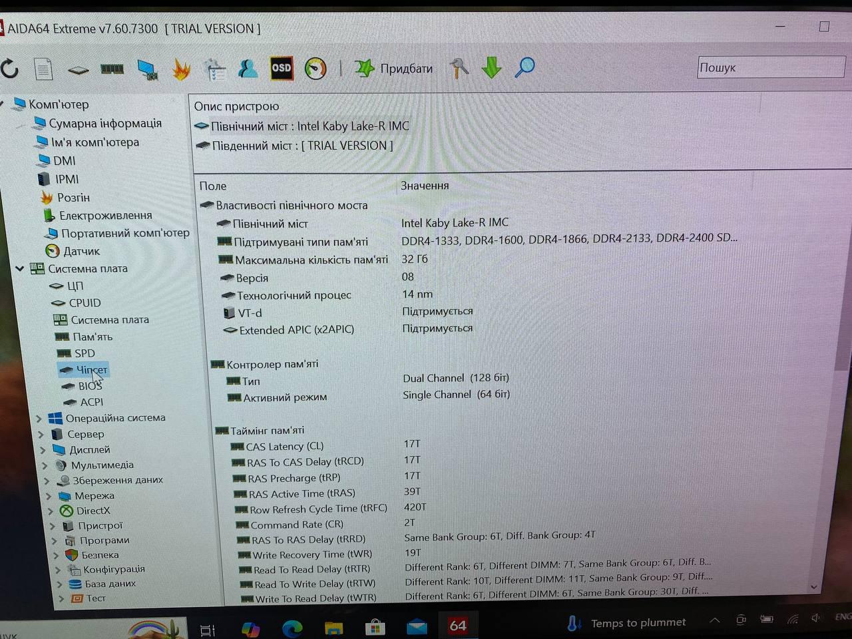Viewport: 852px width, 639px height.
Task: Click the user profile toolbar icon
Action: pyautogui.click(x=248, y=68)
